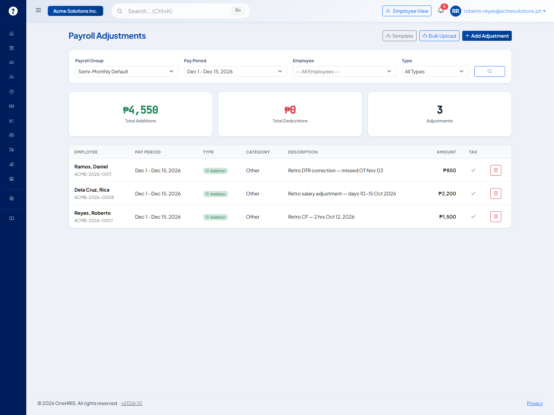Open the Type filter dropdown
Screen dimensions: 554x415
click(435, 71)
